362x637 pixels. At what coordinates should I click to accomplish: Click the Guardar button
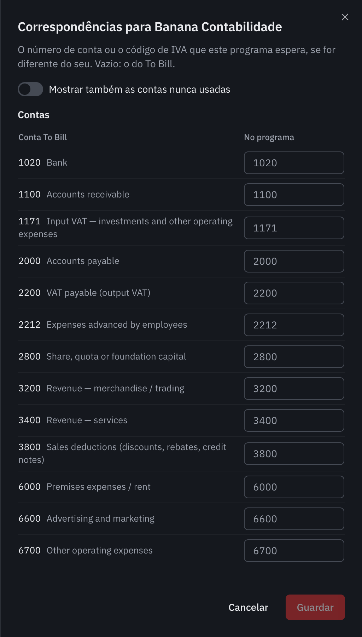(x=315, y=607)
